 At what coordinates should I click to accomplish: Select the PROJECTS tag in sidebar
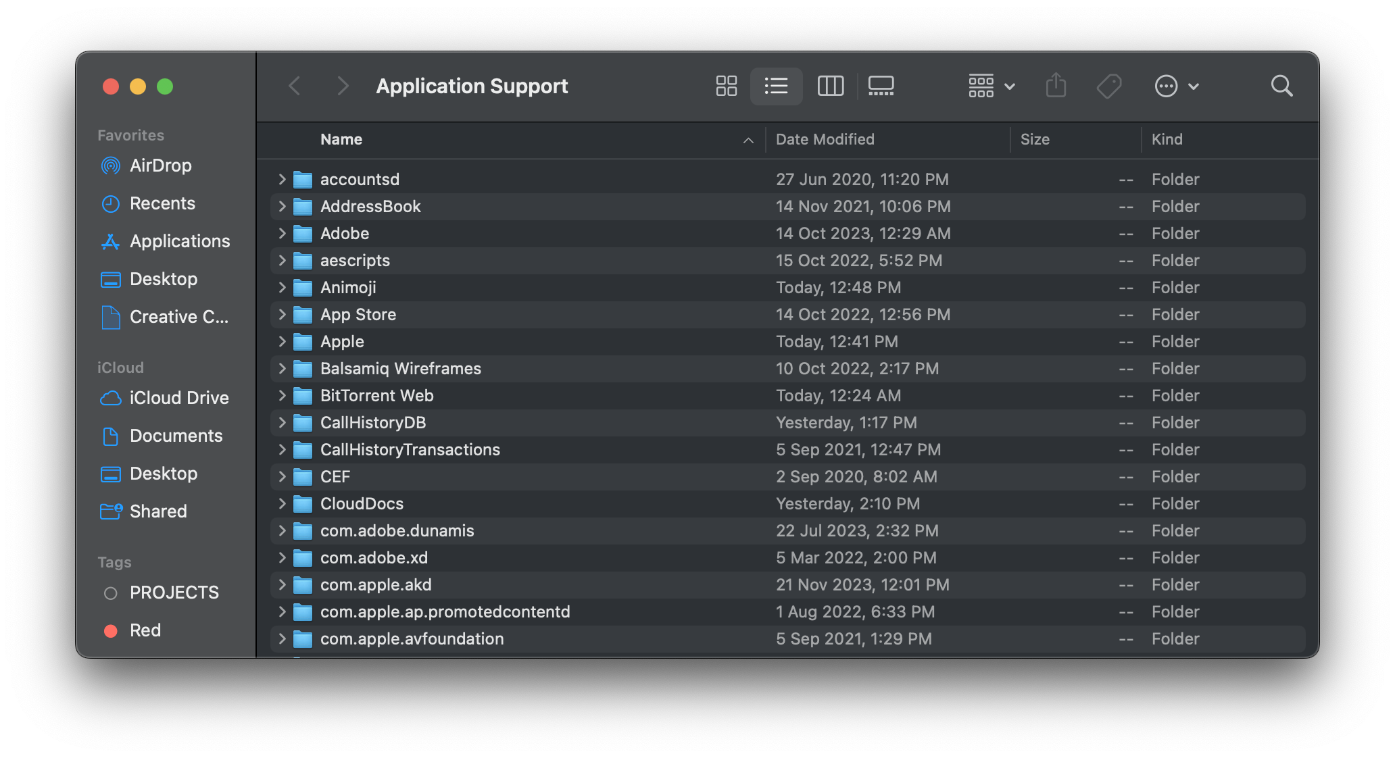pos(174,592)
